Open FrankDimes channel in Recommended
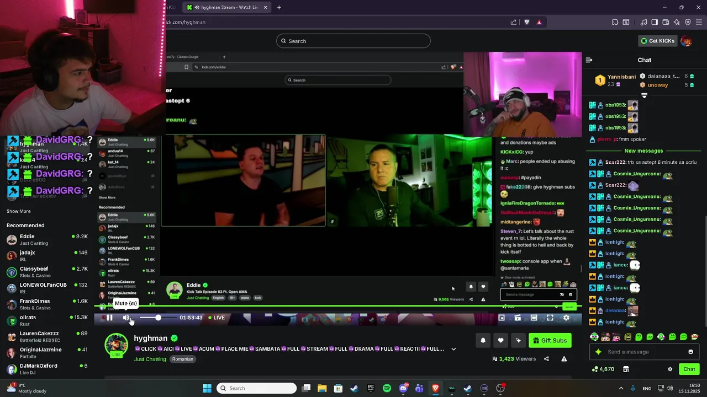Image resolution: width=707 pixels, height=397 pixels. click(47, 304)
